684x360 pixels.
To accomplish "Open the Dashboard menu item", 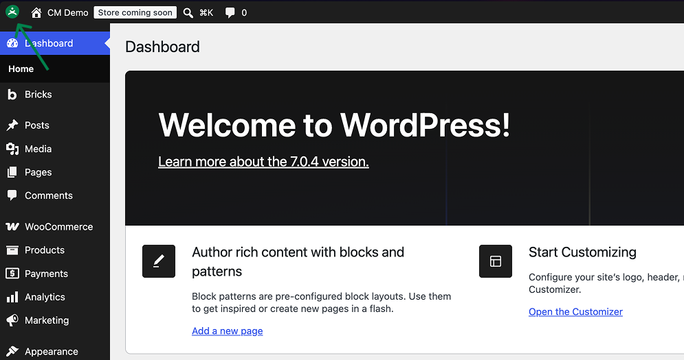I will point(55,43).
